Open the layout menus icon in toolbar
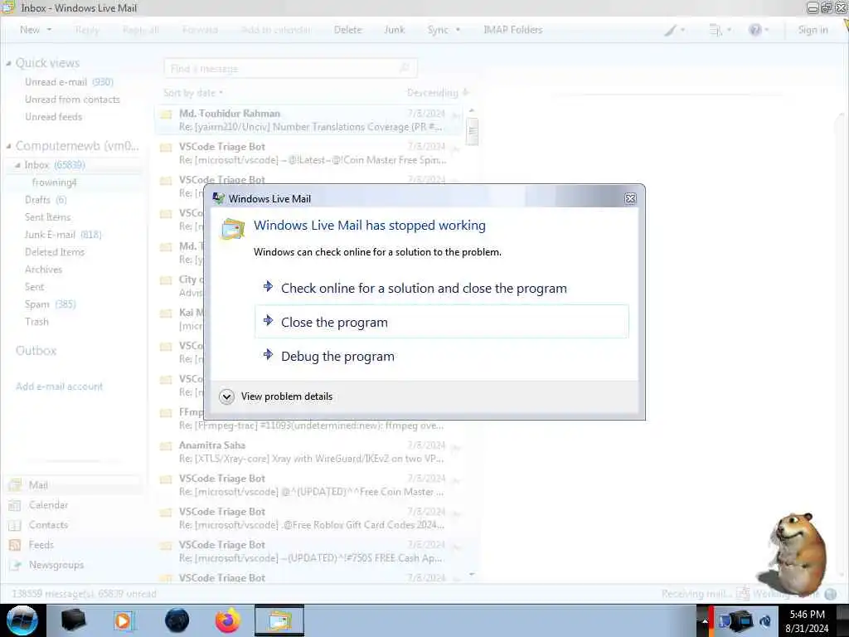The width and height of the screenshot is (849, 637). coord(716,31)
